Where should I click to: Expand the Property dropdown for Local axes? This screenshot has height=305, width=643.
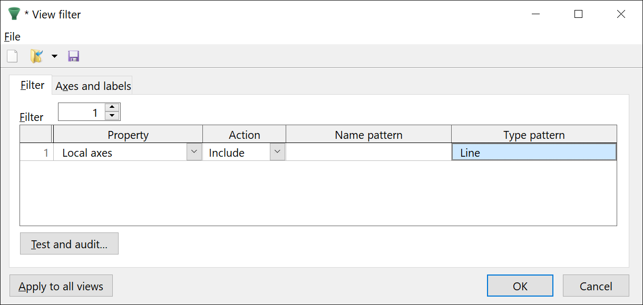[194, 152]
